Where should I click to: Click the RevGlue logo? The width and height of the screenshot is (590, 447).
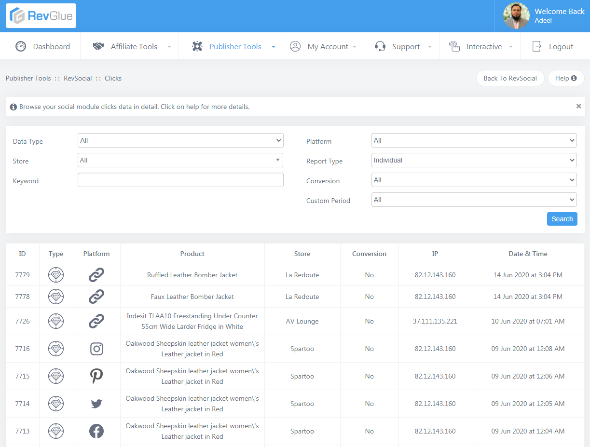tap(41, 16)
